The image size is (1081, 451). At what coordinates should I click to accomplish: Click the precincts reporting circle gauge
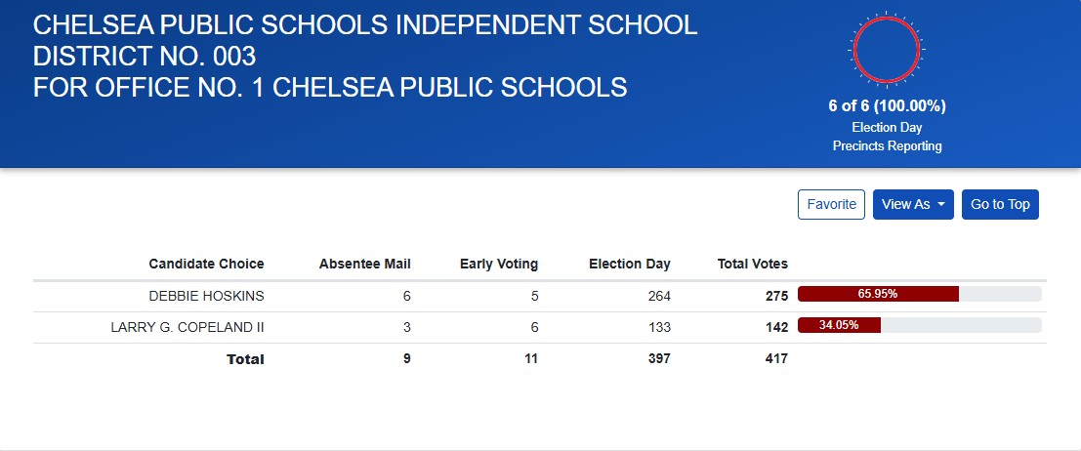tap(887, 51)
